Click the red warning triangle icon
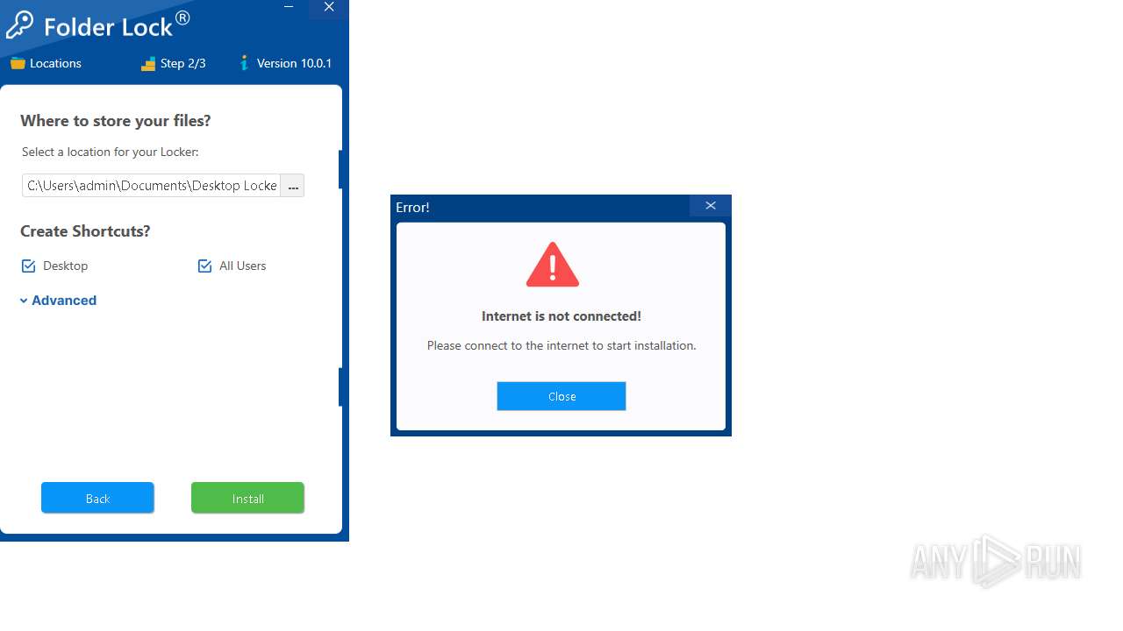Viewport: 1123px width, 631px height. click(x=553, y=265)
